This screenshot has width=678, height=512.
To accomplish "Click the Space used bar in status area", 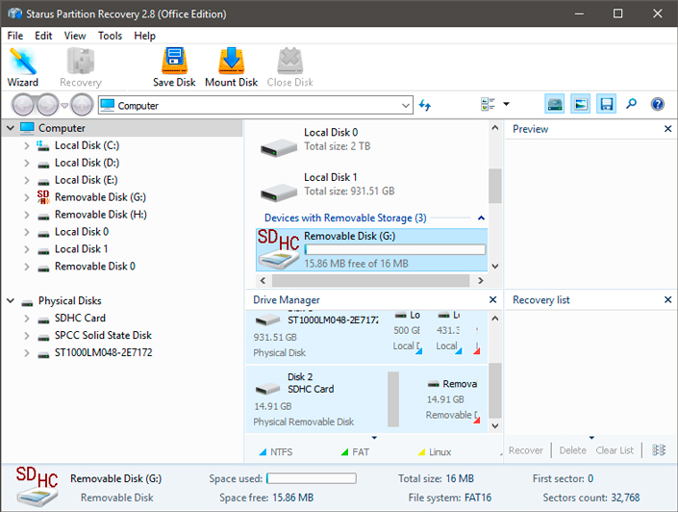I will (312, 478).
